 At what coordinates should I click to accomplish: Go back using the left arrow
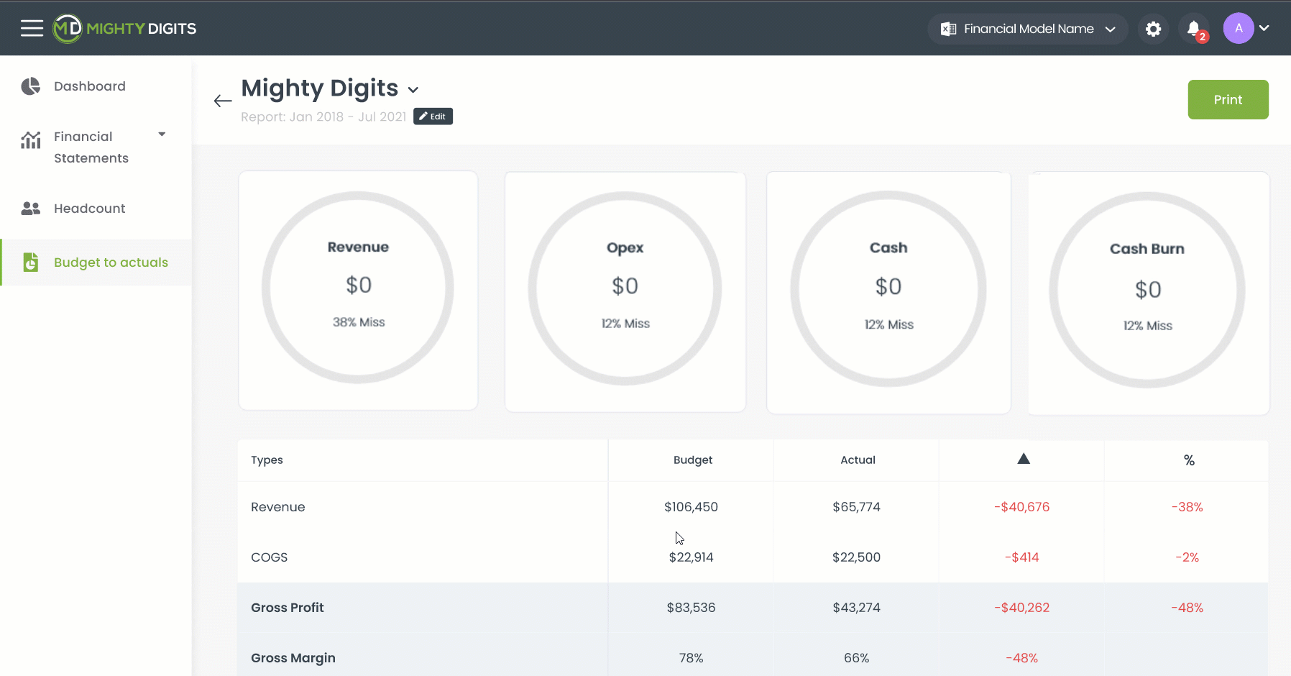(x=223, y=101)
